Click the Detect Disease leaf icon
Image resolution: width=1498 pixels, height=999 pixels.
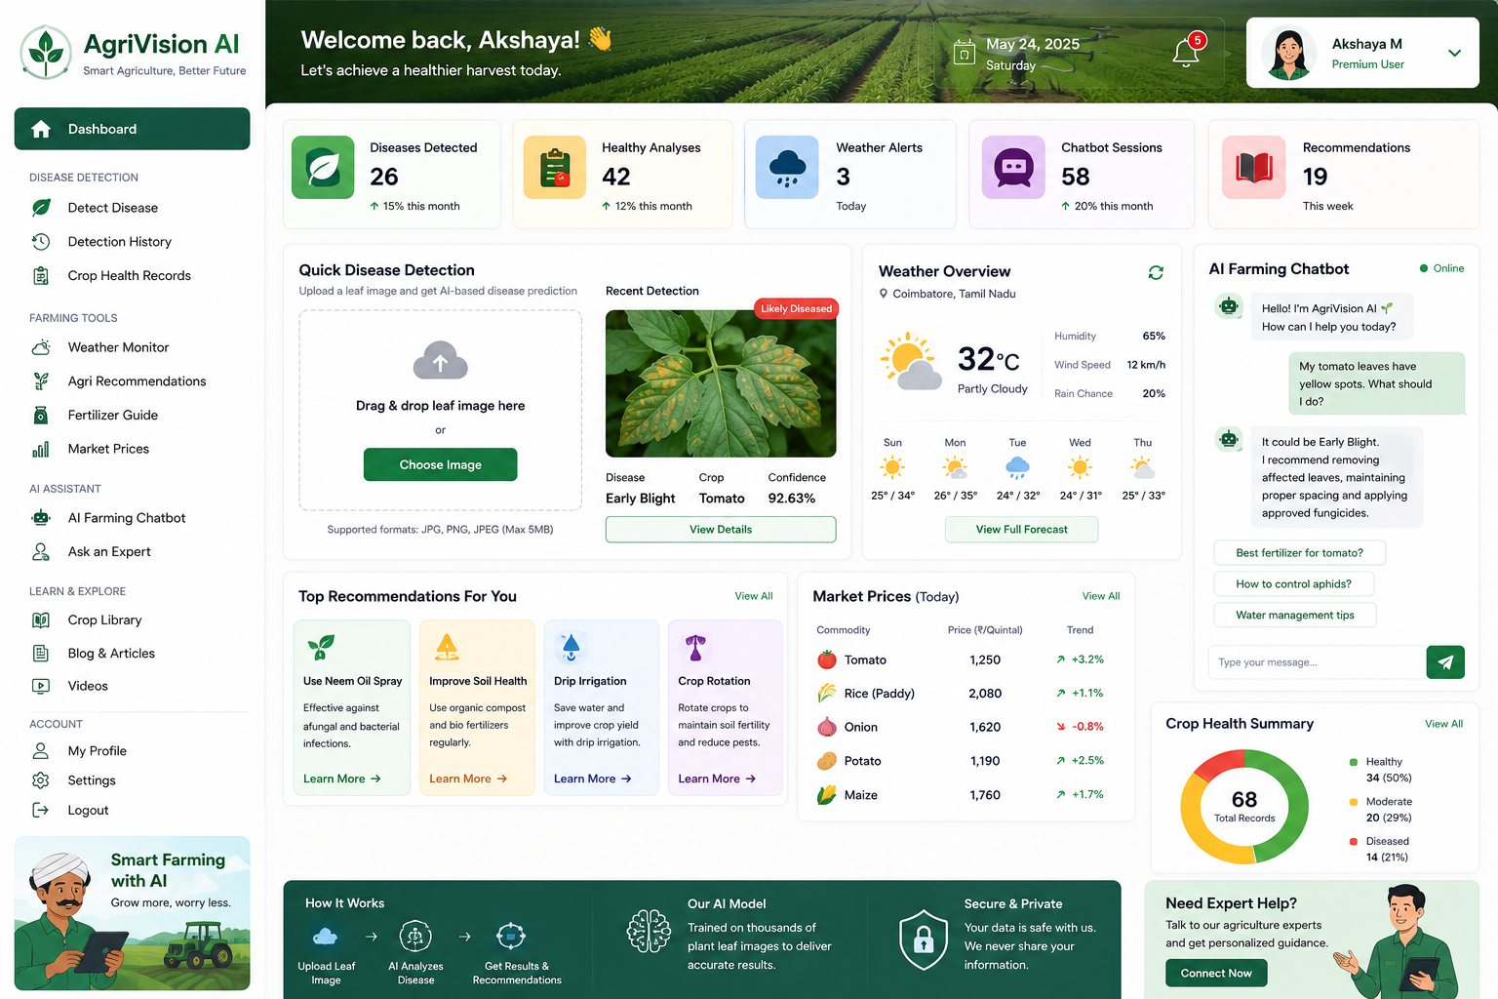pyautogui.click(x=41, y=208)
